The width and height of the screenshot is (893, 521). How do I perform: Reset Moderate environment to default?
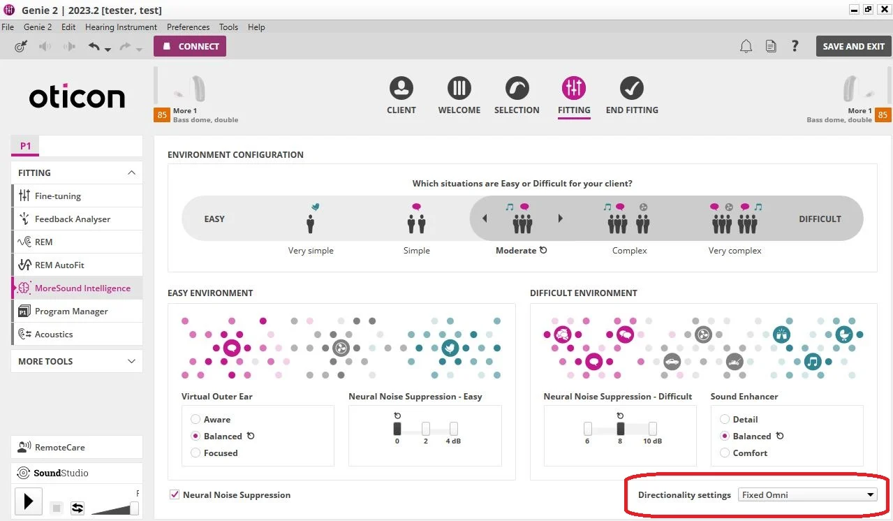[x=543, y=250]
